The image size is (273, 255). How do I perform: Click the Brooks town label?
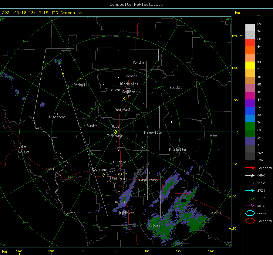pyautogui.click(x=216, y=212)
